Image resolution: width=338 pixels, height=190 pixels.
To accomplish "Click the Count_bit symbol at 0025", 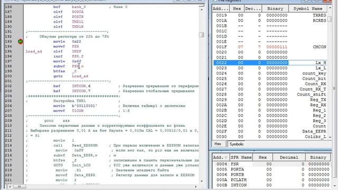I will coord(314,79).
